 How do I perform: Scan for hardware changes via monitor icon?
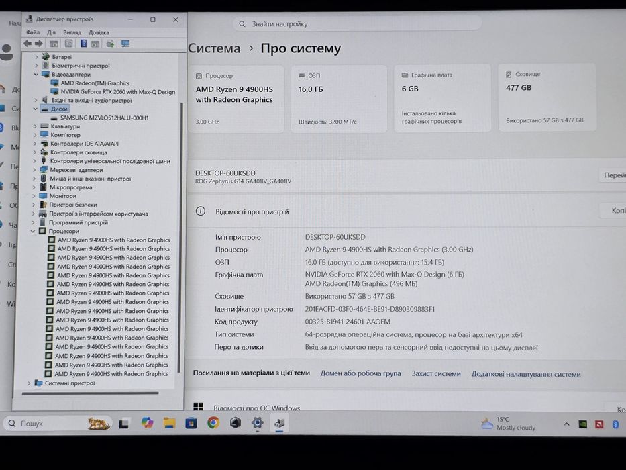125,44
